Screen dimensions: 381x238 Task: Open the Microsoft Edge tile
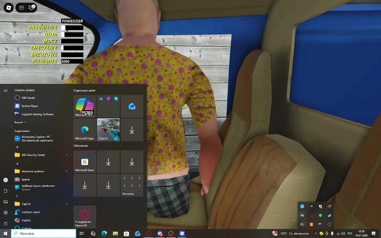pos(85,130)
